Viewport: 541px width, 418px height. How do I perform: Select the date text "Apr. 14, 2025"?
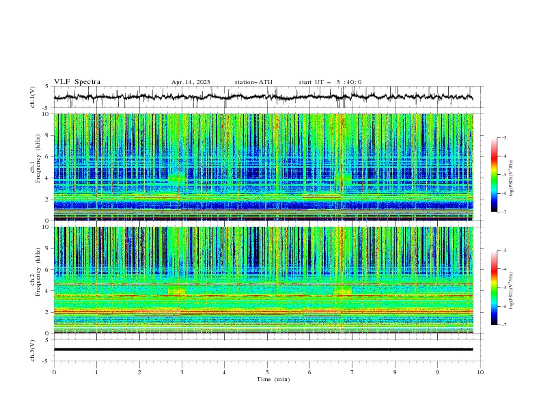click(x=191, y=82)
